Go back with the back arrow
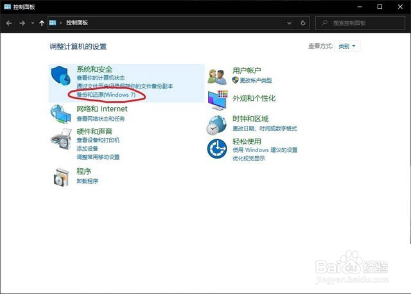The height and width of the screenshot is (294, 411). 9,23
